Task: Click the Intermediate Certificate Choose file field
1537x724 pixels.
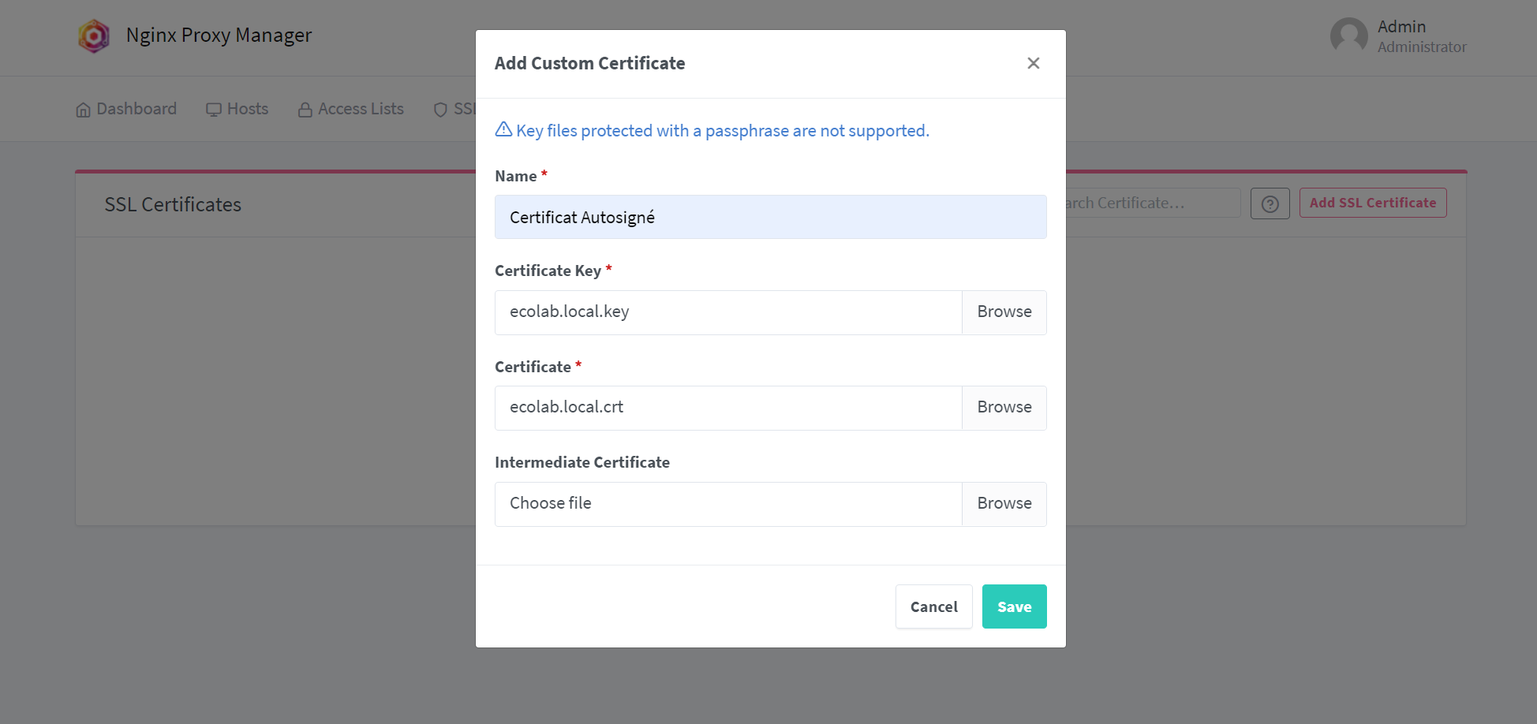Action: (x=728, y=504)
